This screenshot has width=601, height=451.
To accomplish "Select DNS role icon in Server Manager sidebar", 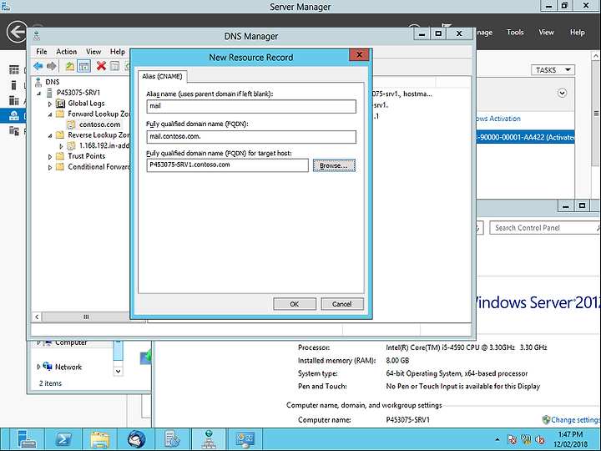I will 14,115.
